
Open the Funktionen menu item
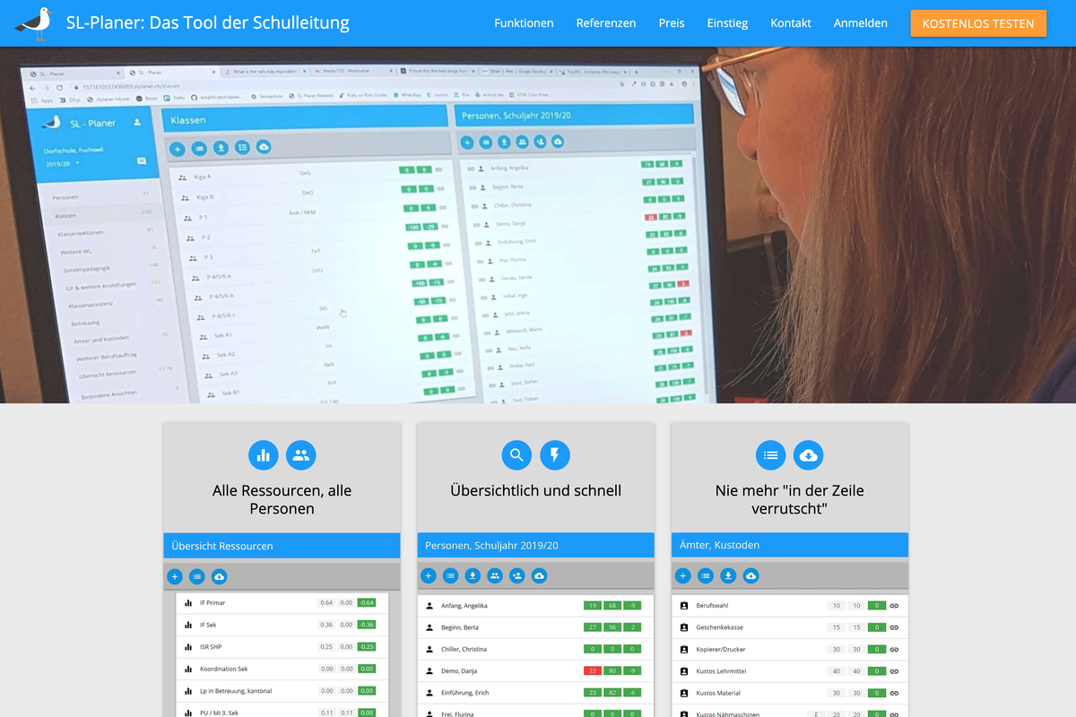[x=524, y=23]
